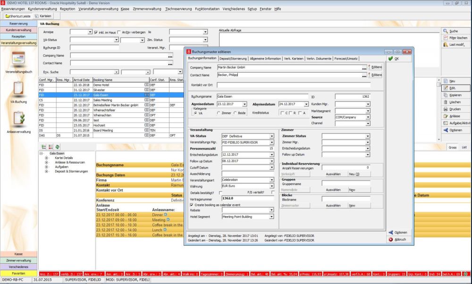Open the Verk. Karteien tab

pos(294,58)
